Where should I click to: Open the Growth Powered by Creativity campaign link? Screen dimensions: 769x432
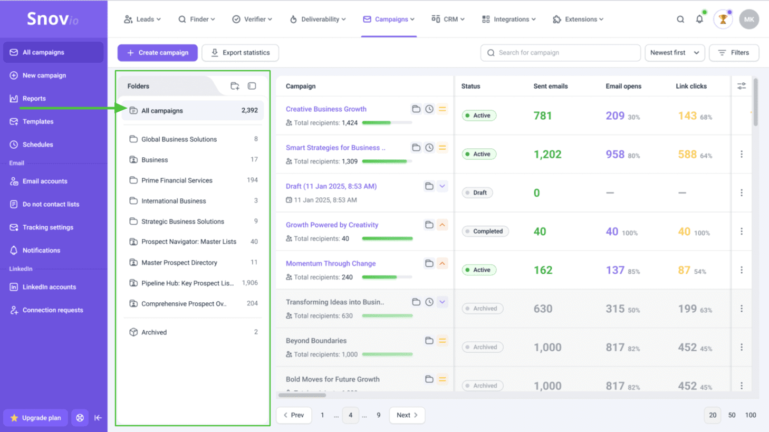[332, 225]
